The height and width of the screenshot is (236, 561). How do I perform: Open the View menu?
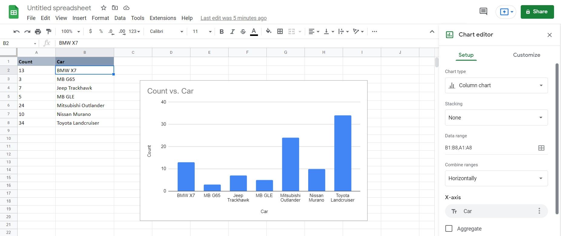tap(61, 18)
